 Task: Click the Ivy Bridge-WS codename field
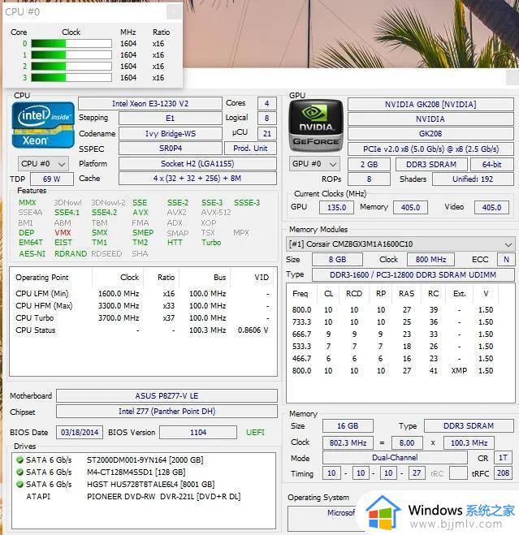click(x=170, y=133)
